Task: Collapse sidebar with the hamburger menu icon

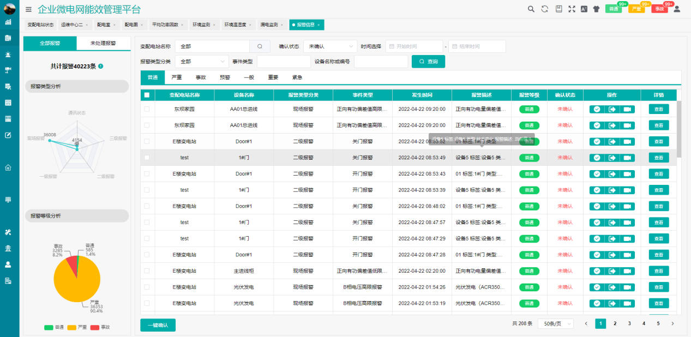Action: (28, 9)
